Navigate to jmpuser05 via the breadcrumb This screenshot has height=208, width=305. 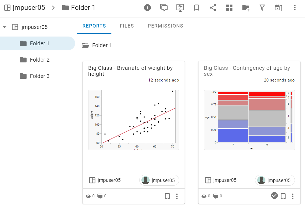point(29,8)
